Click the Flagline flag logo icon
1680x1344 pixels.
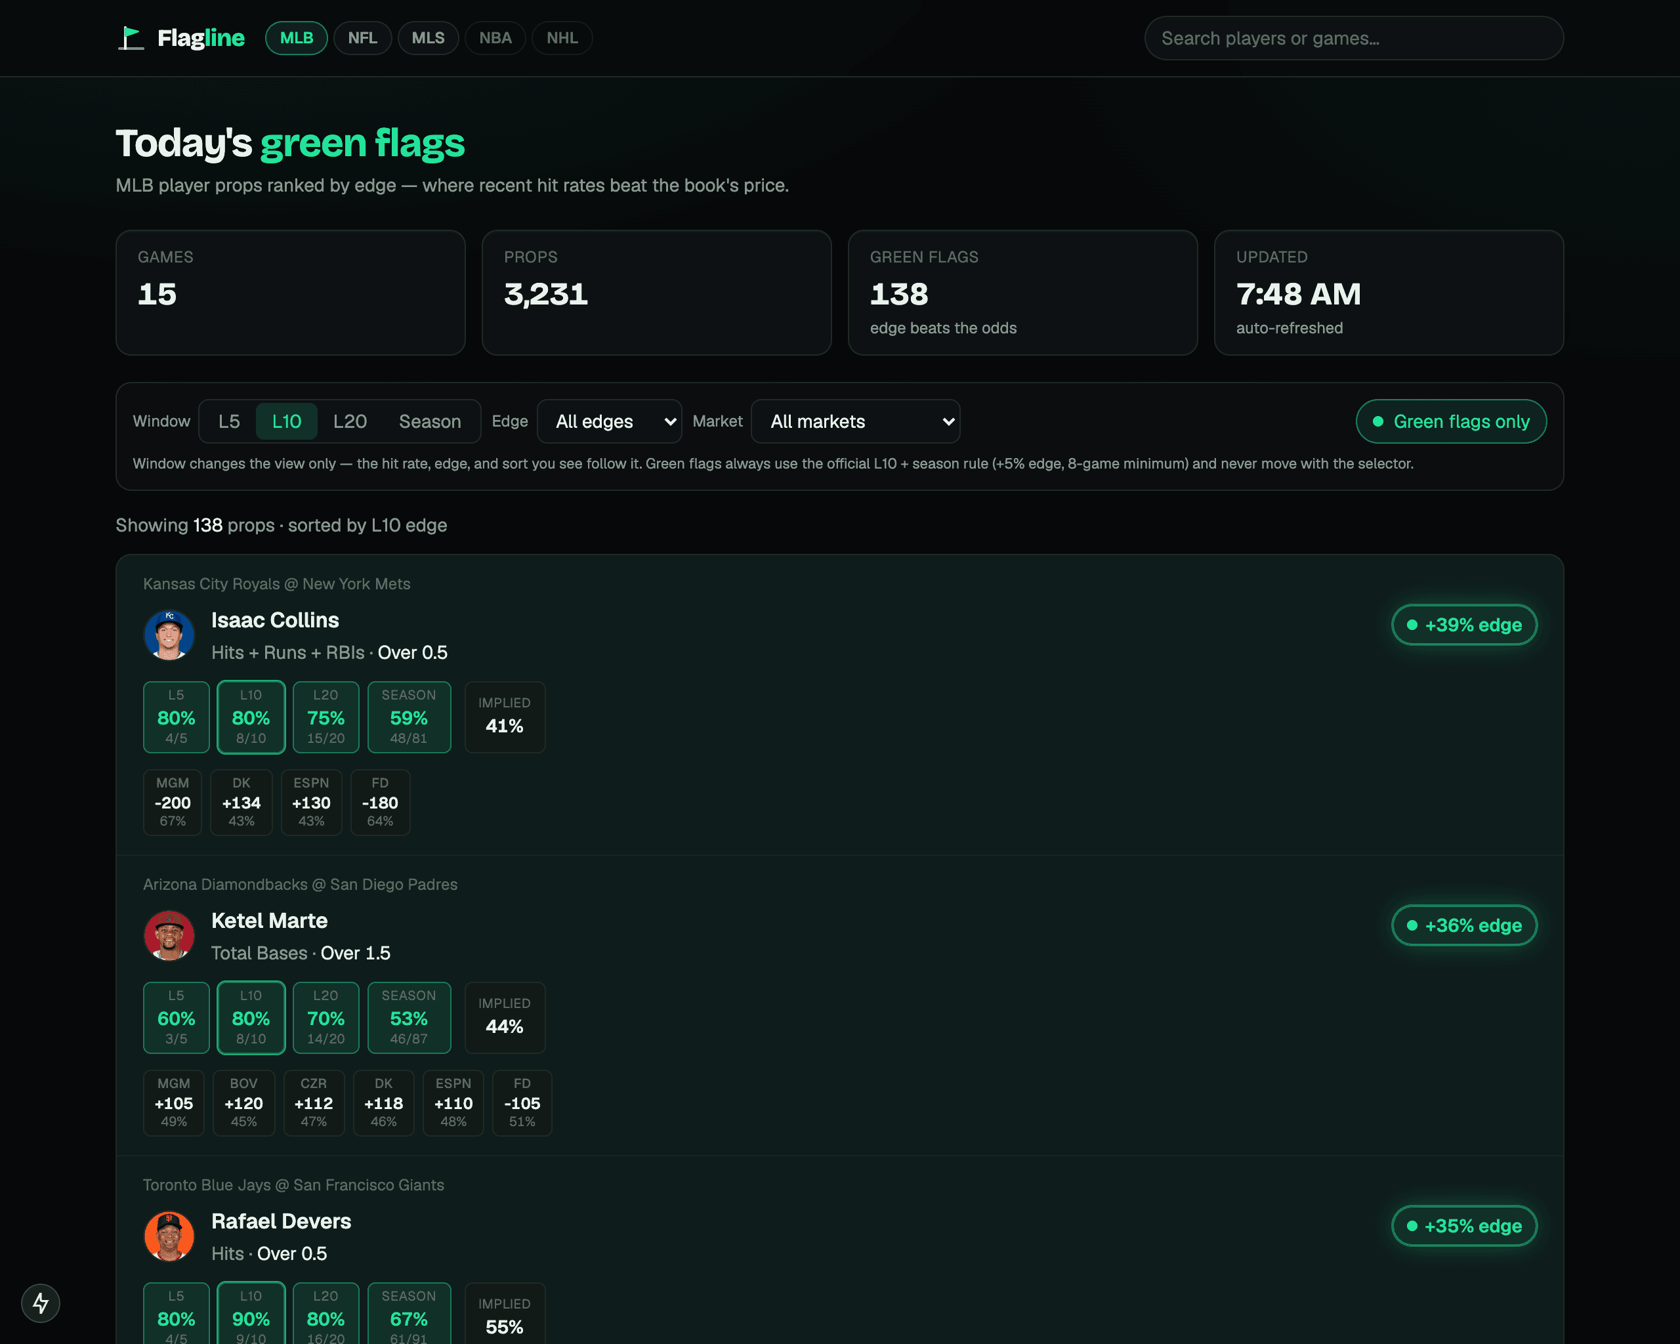pyautogui.click(x=131, y=38)
